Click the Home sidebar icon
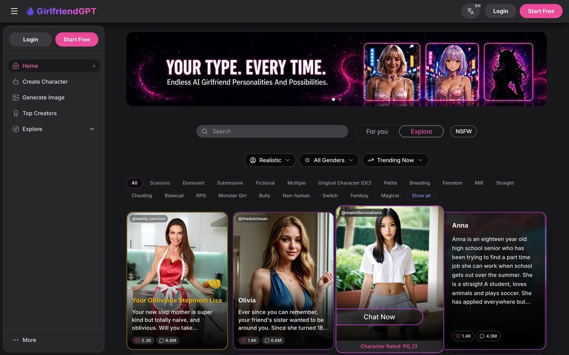569x355 pixels. 16,66
